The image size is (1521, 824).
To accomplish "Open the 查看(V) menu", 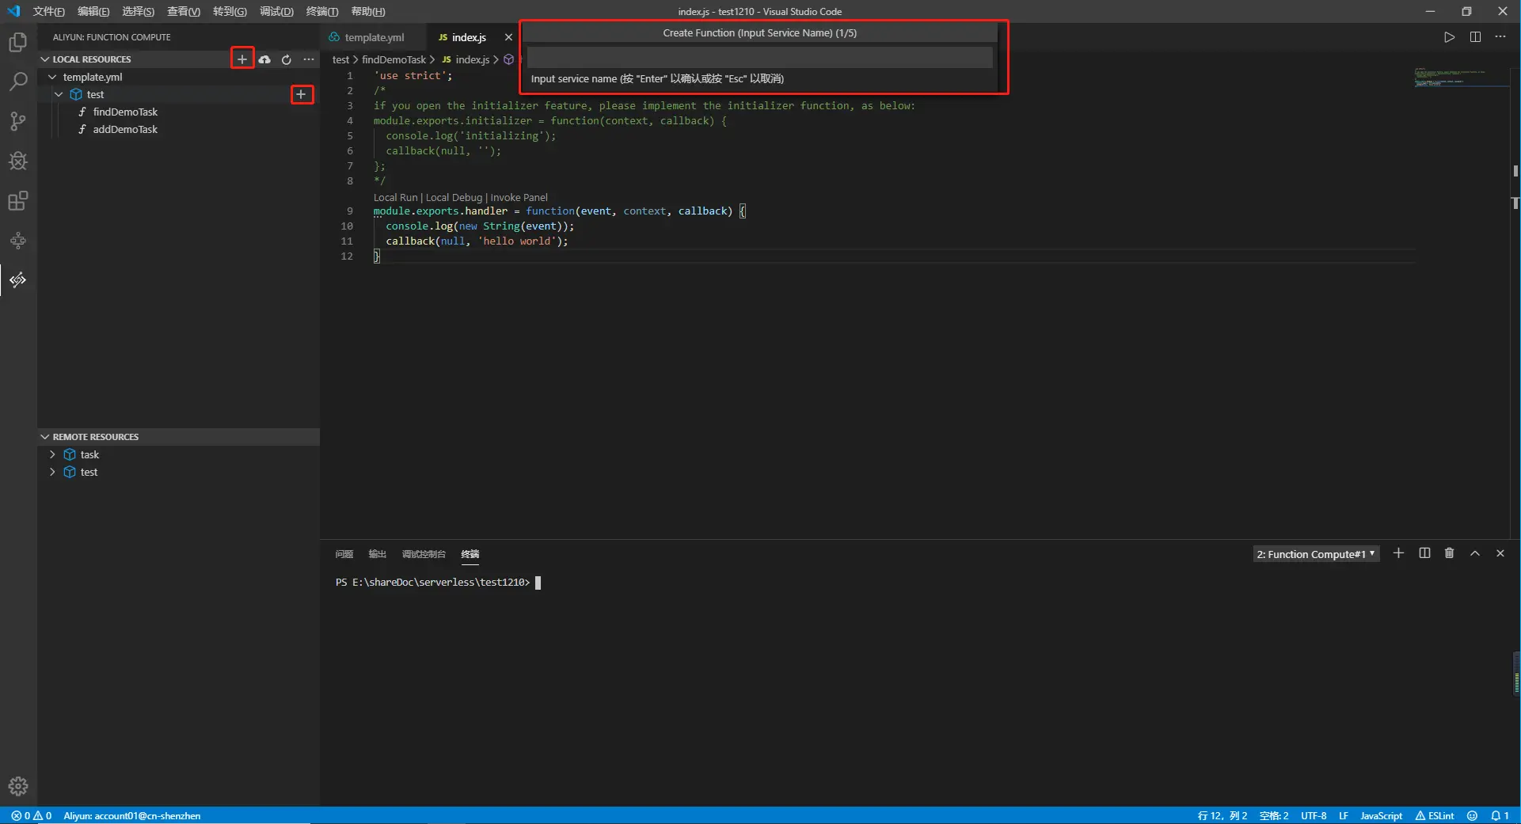I will point(184,11).
